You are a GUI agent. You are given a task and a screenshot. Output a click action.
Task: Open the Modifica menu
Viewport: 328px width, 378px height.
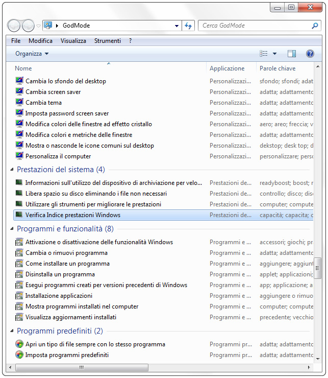40,41
